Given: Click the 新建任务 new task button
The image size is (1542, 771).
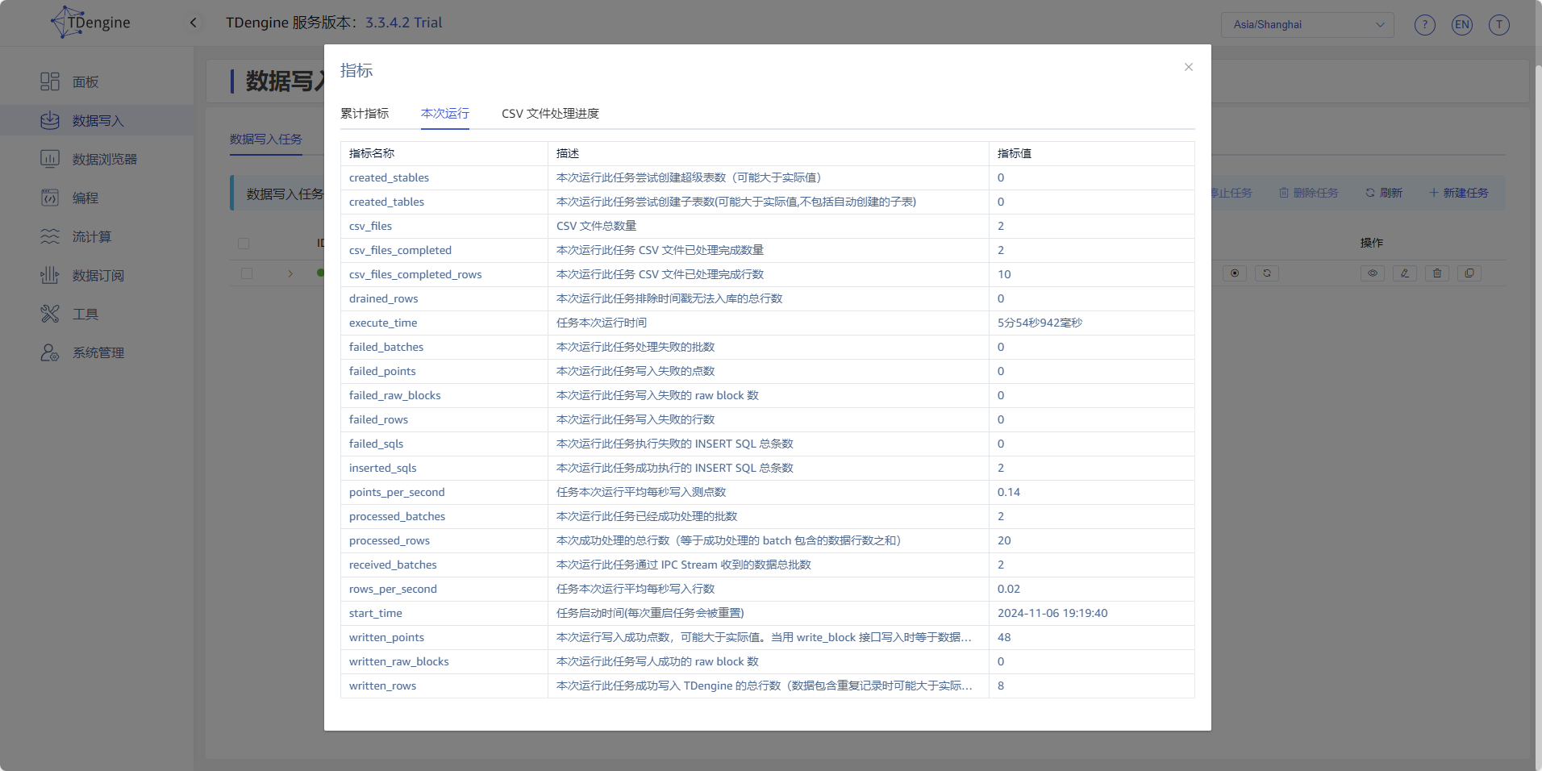Looking at the screenshot, I should pyautogui.click(x=1458, y=193).
